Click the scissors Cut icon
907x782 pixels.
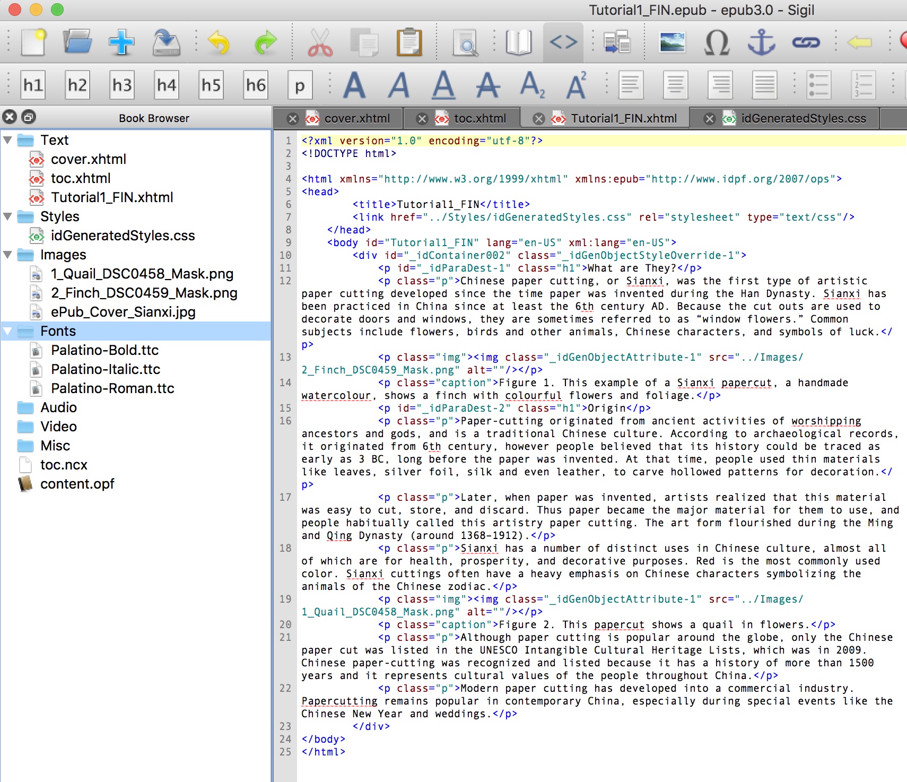click(320, 42)
